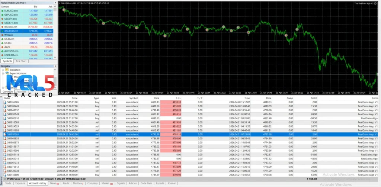Select the XAUUSD.ecn row in Market Watch
Viewport: 381px width, 187px height.
(27, 31)
